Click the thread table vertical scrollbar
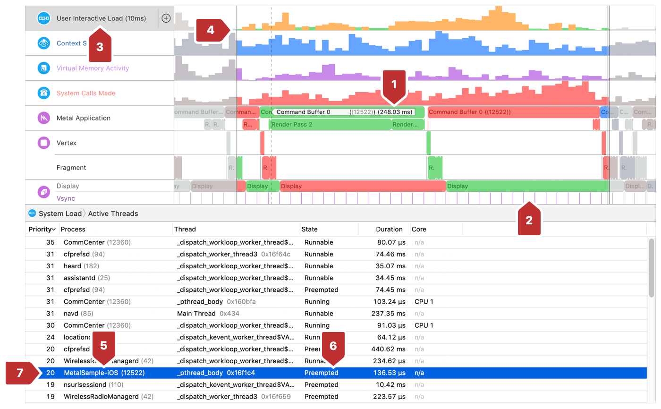 tap(652, 268)
